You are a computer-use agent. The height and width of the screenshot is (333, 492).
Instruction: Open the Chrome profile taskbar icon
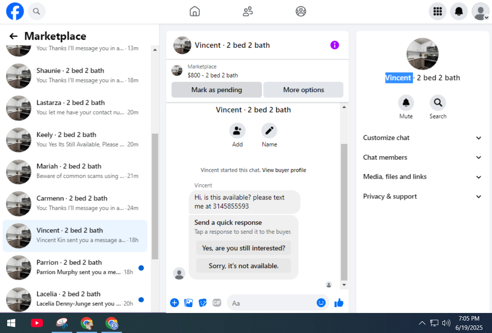point(112,323)
